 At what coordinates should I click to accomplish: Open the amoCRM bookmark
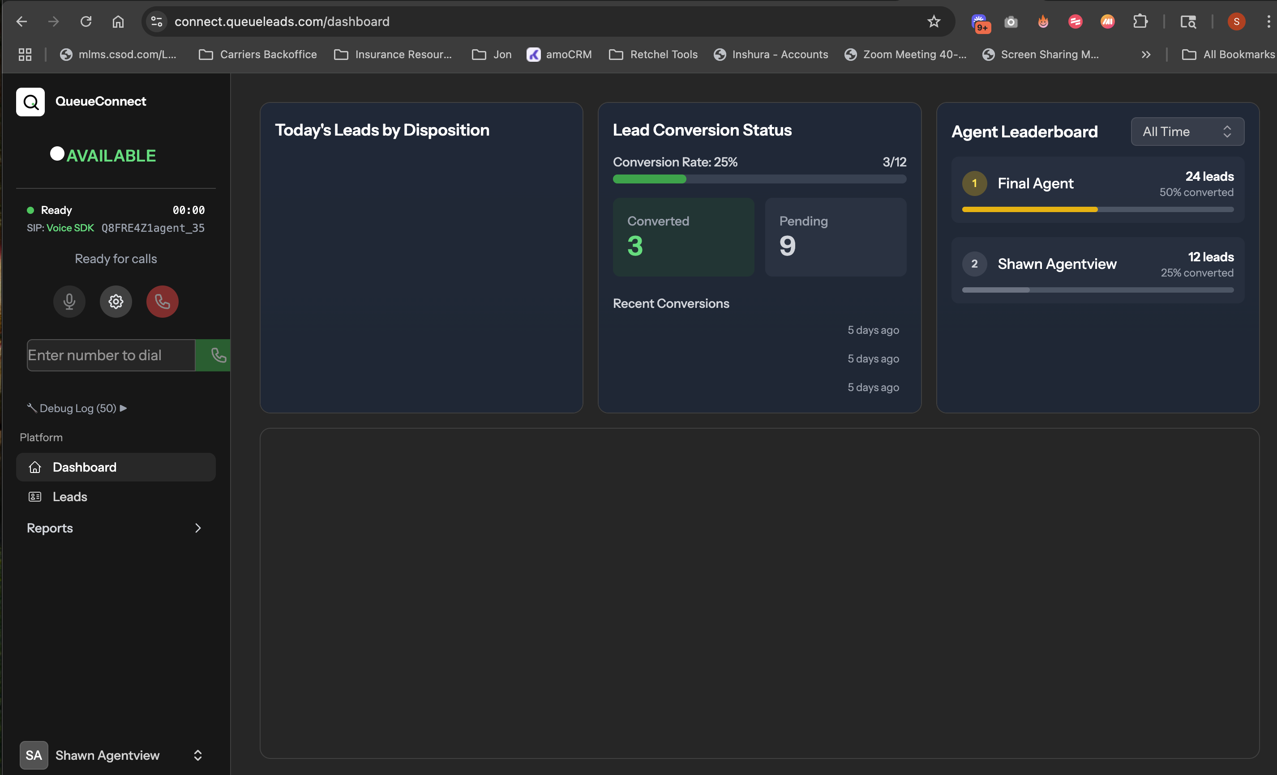click(x=560, y=55)
